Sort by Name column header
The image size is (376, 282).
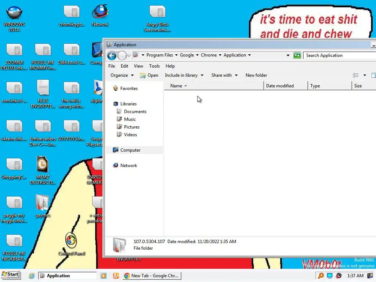[214, 86]
